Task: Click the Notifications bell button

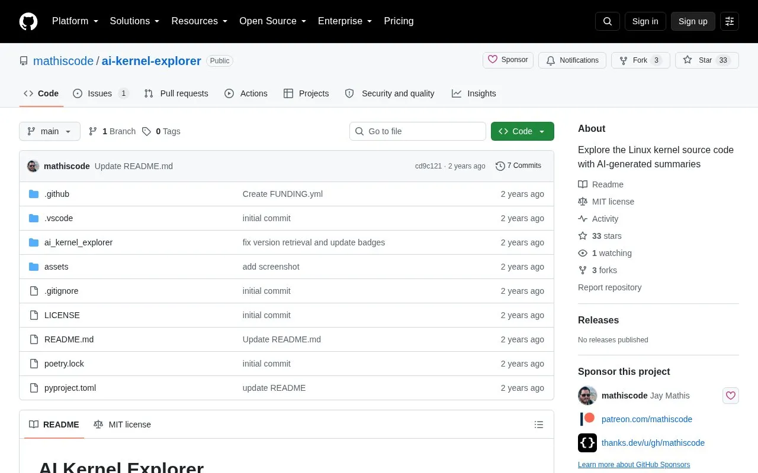Action: (x=572, y=60)
